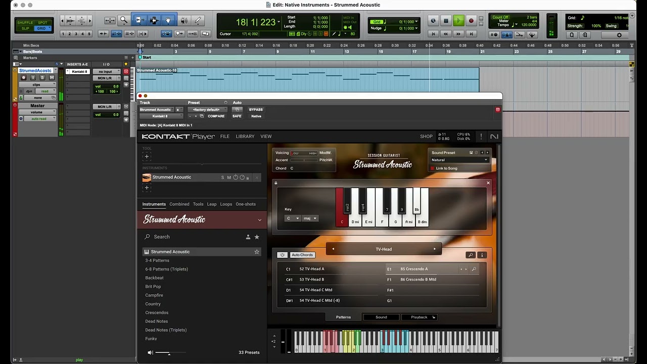Click the Kontakt search magnifier in pattern browser
This screenshot has width=647, height=364.
(x=470, y=255)
